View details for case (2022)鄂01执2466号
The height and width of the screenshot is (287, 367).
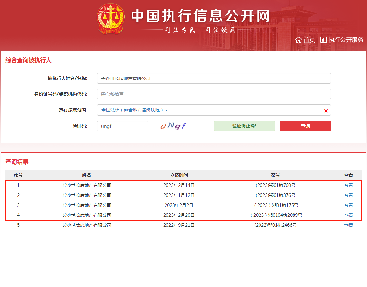pyautogui.click(x=348, y=225)
